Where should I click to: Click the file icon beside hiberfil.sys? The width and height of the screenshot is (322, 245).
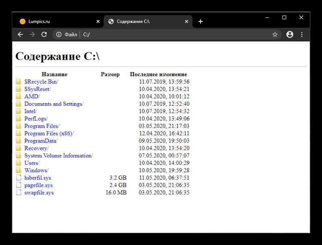pos(18,178)
